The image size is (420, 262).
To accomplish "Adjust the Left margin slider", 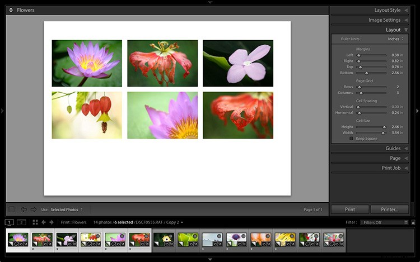I will 358,55.
